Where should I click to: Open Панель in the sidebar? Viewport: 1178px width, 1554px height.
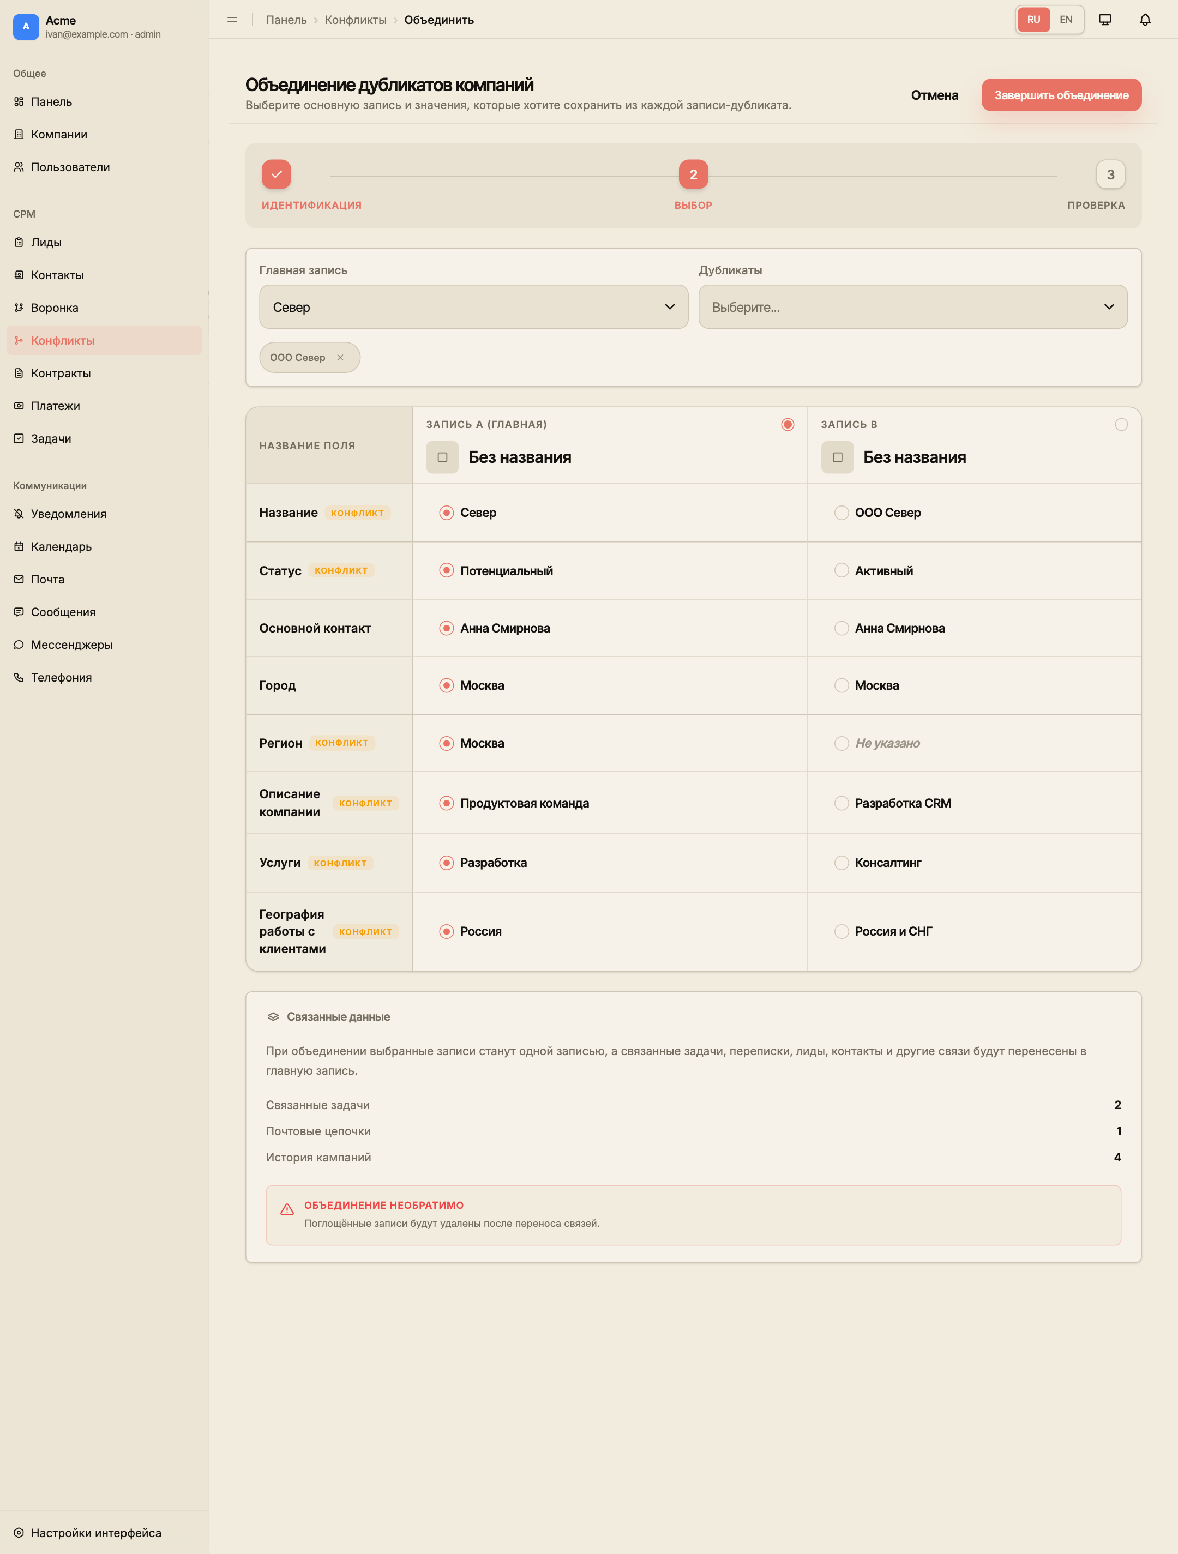(x=104, y=102)
